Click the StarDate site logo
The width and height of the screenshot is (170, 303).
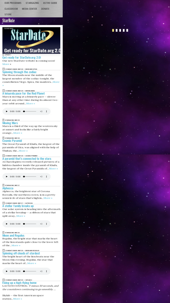pos(9,20)
